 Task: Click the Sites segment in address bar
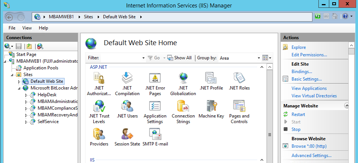pos(88,17)
